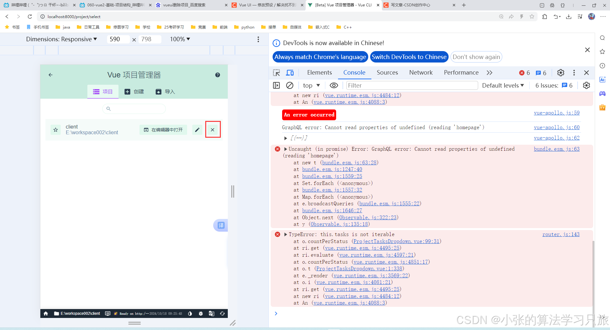The height and width of the screenshot is (330, 610).
Task: Open DevTools settings gear
Action: 560,73
